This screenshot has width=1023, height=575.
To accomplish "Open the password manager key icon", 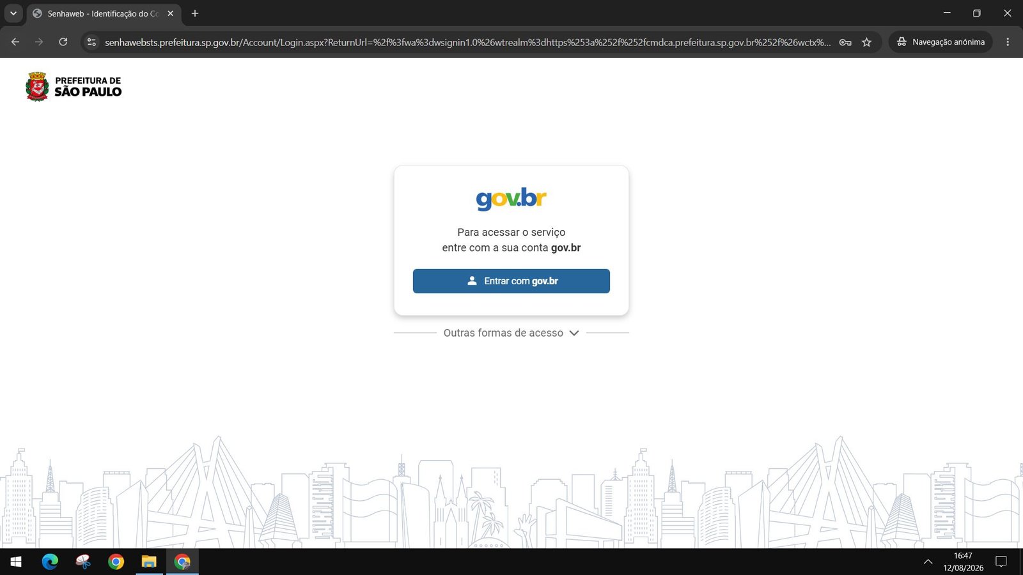I will point(845,42).
